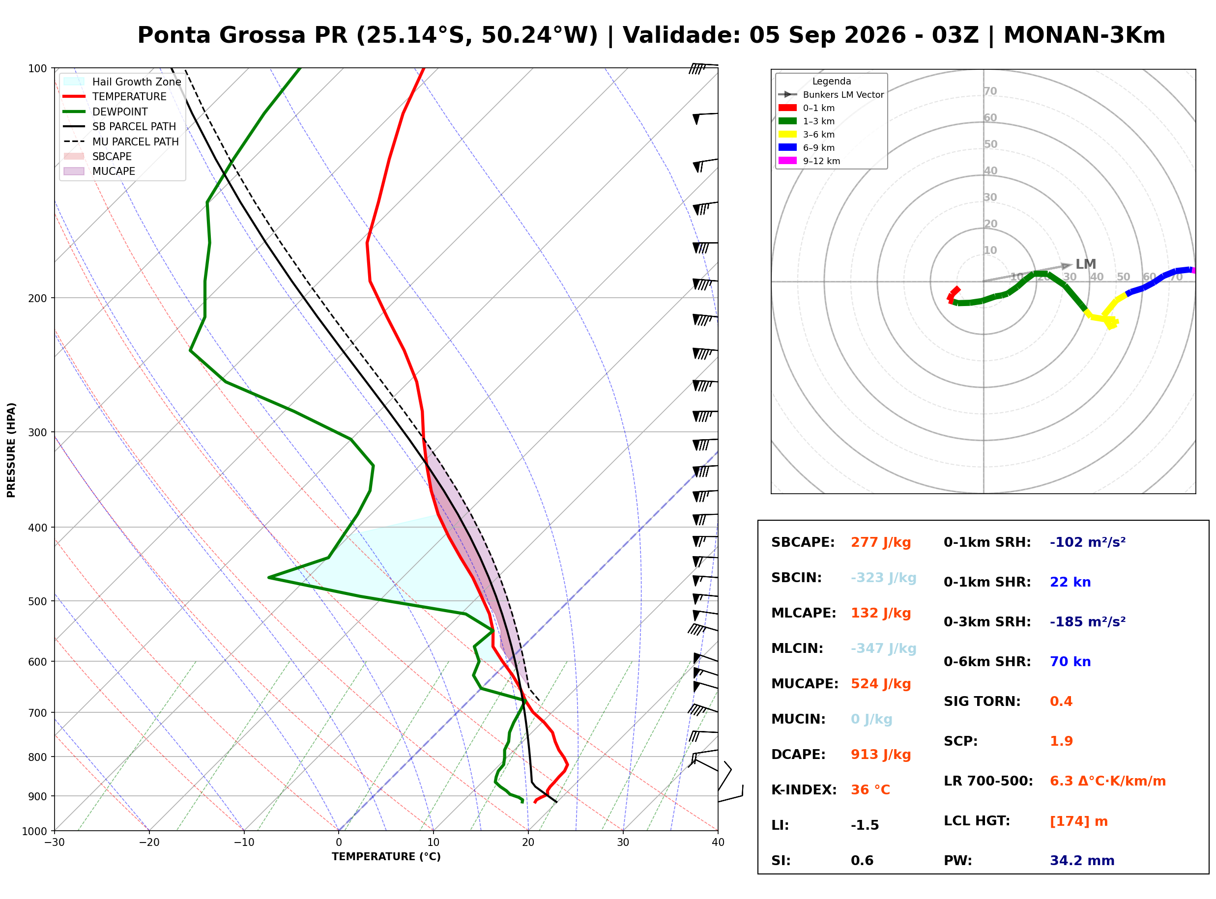Click the yellow 3–6 km legend swatch
Viewport: 1216px width, 899px height.
787,135
